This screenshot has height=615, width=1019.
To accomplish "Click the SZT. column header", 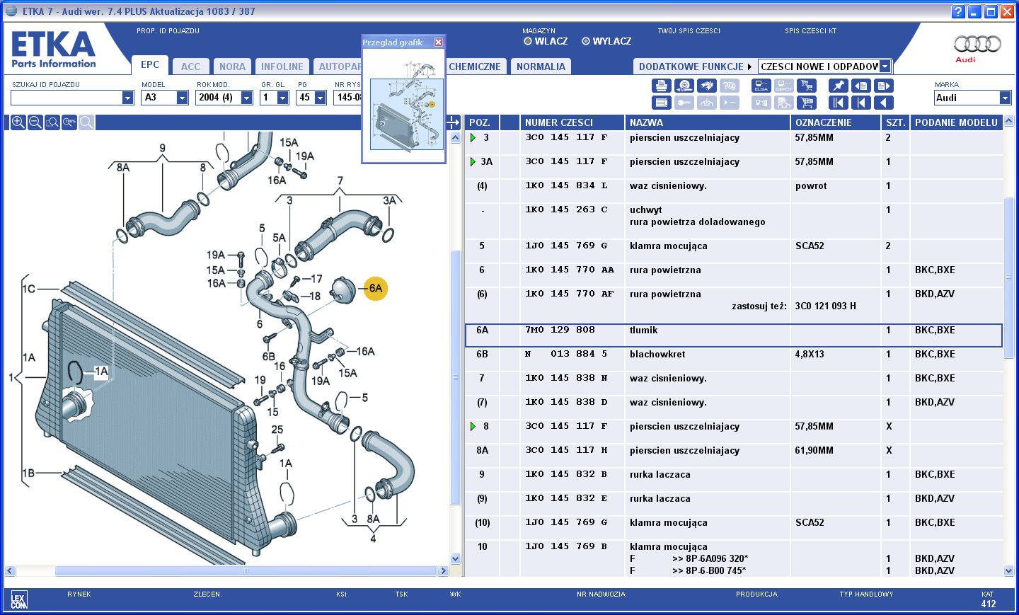I will [895, 122].
